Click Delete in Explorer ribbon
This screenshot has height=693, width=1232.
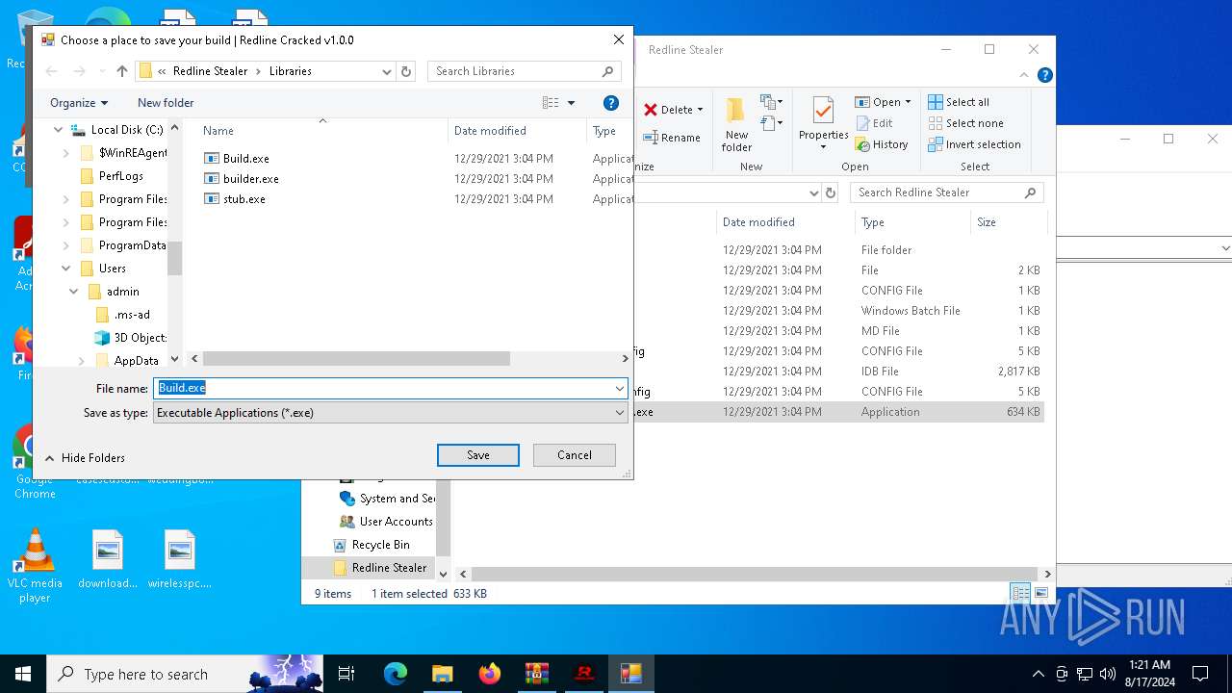click(x=674, y=110)
